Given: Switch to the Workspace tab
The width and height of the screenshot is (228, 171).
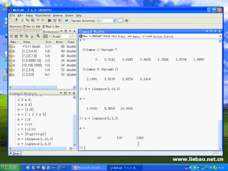Looking at the screenshot, I should coord(51,32).
